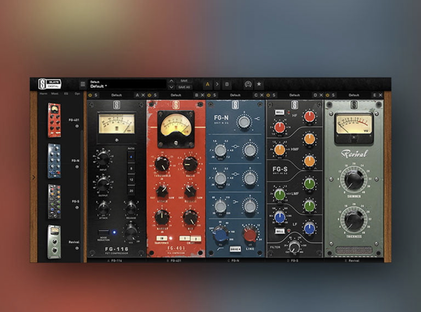Open the hamburger menu beside the preset name
Image resolution: width=421 pixels, height=312 pixels.
82,84
